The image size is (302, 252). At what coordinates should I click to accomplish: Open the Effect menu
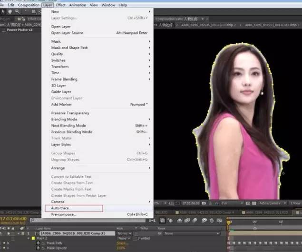pos(61,5)
